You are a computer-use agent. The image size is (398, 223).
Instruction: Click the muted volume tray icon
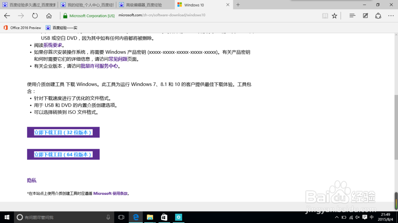(x=357, y=217)
